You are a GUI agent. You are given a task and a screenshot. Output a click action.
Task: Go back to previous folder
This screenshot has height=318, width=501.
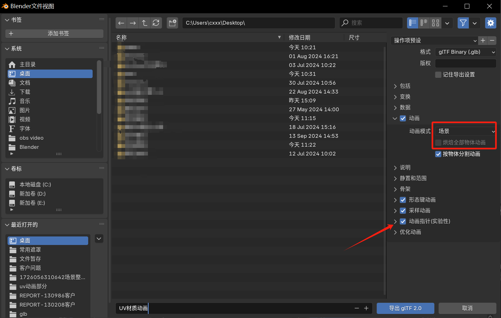coord(121,23)
